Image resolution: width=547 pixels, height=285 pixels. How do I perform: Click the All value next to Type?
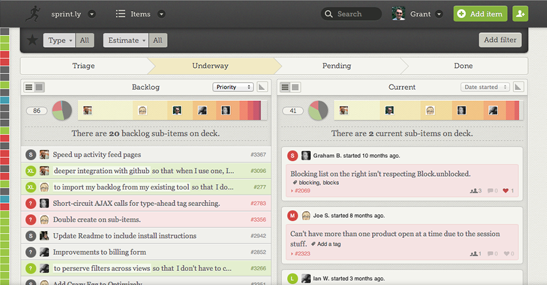(x=84, y=40)
